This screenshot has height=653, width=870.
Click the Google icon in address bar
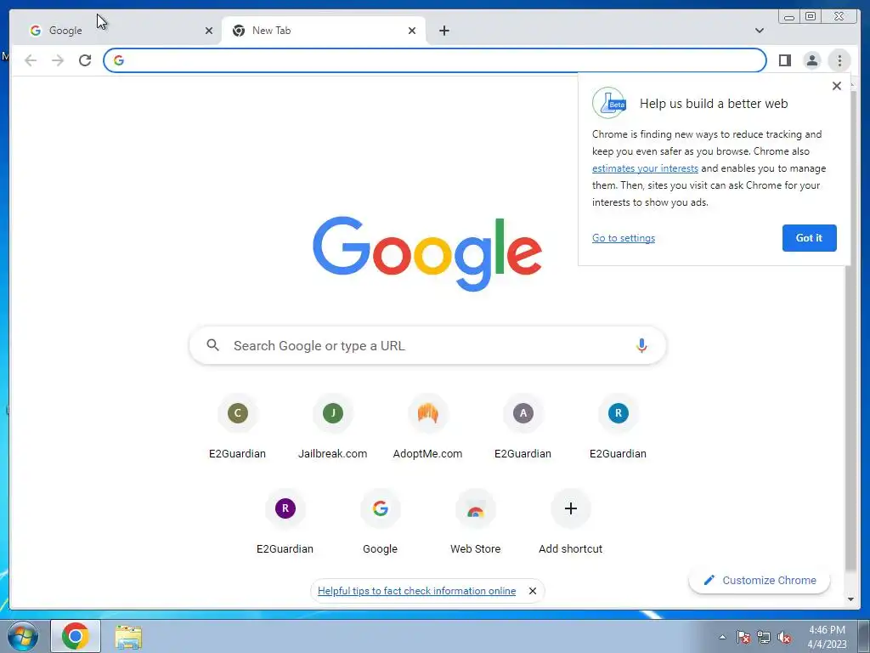click(119, 60)
